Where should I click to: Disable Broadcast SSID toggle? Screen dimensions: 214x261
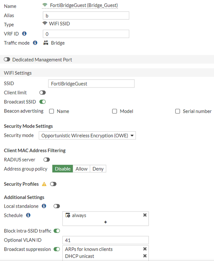(42, 102)
